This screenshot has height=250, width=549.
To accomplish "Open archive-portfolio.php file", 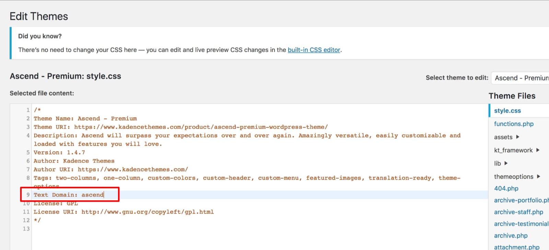I will 521,200.
